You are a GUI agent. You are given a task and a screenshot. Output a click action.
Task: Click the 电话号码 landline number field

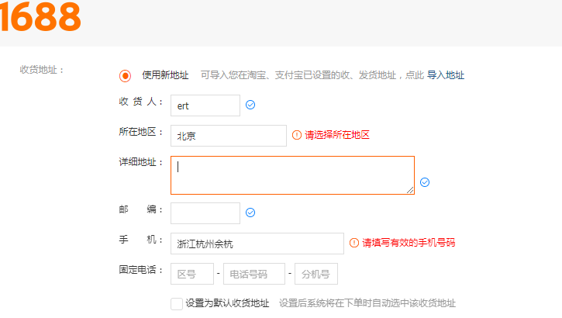[x=254, y=274]
